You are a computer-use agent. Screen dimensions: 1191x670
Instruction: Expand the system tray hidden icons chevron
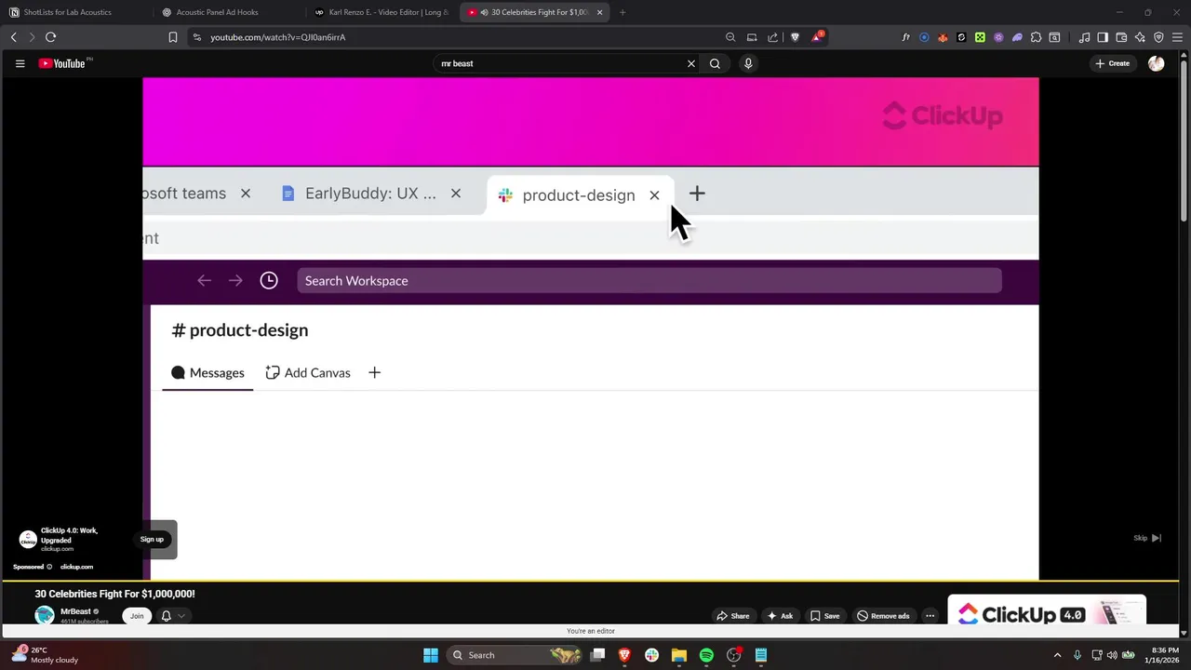click(x=1057, y=655)
